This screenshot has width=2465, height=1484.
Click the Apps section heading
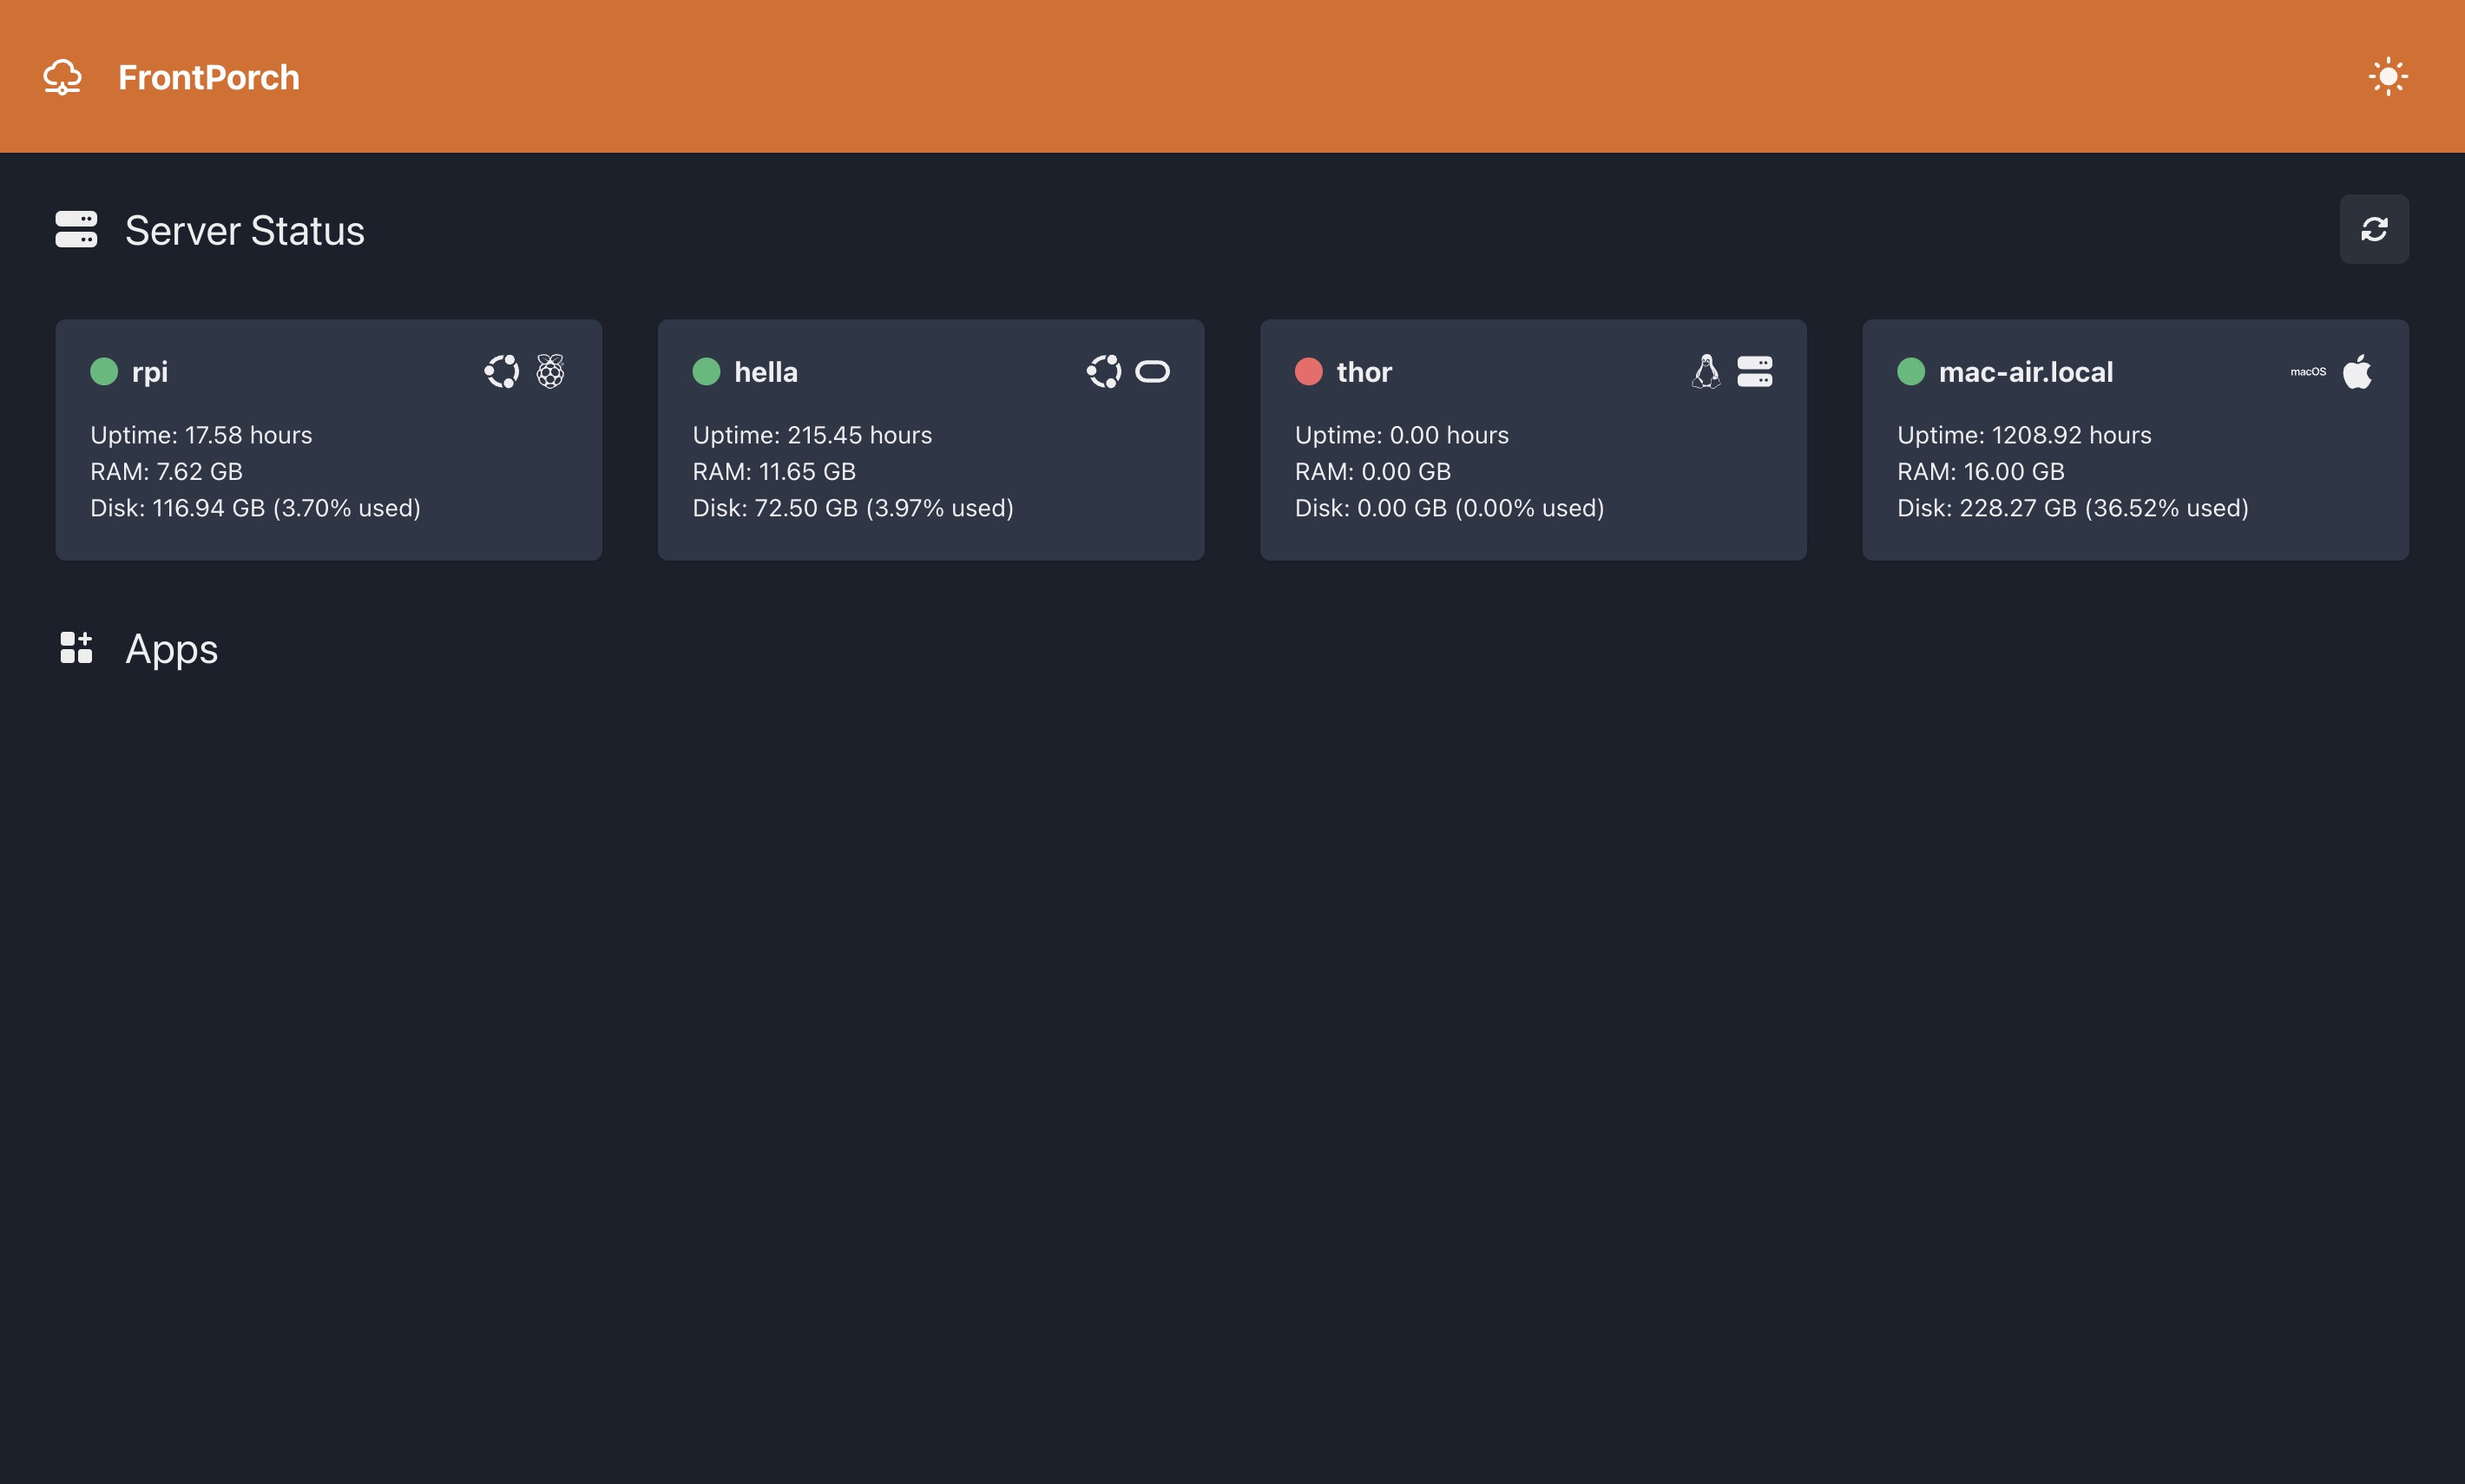(172, 650)
